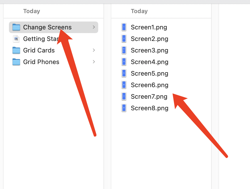Expand the Grid Phones folder chevron
This screenshot has height=189, width=250.
tap(94, 62)
